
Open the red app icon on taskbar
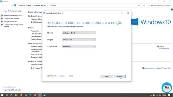(x=35, y=95)
